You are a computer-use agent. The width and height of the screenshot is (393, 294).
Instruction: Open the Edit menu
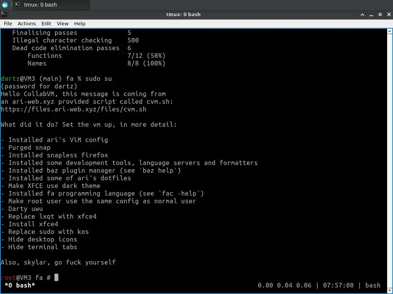46,23
